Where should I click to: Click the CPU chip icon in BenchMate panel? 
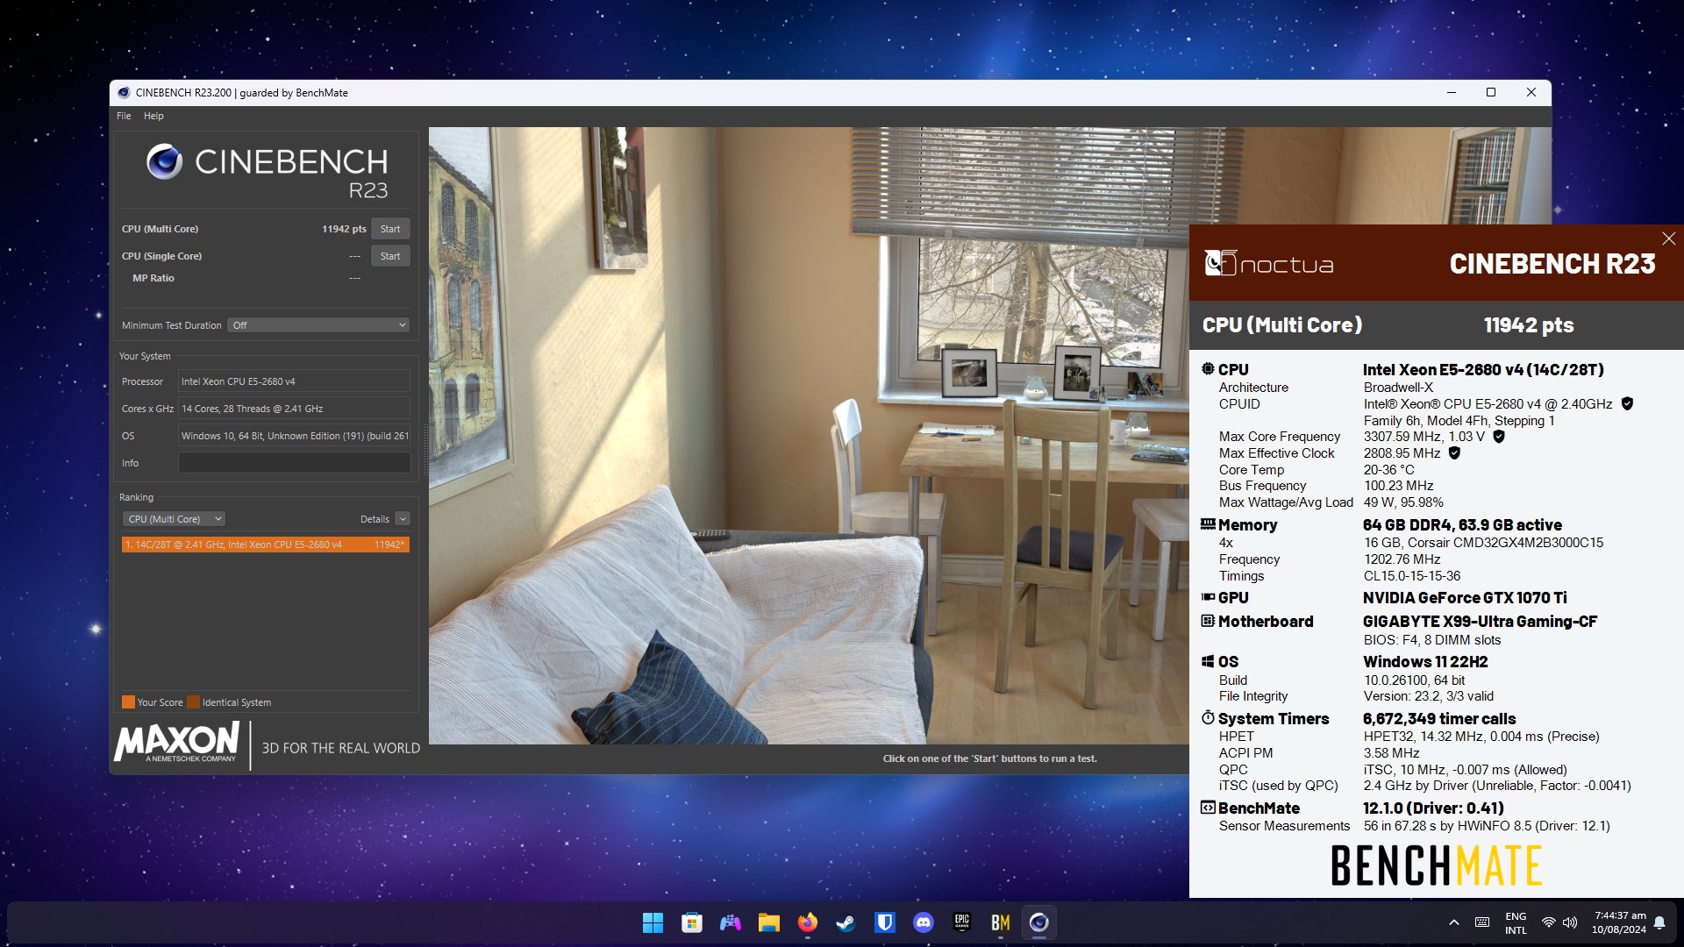click(x=1208, y=369)
